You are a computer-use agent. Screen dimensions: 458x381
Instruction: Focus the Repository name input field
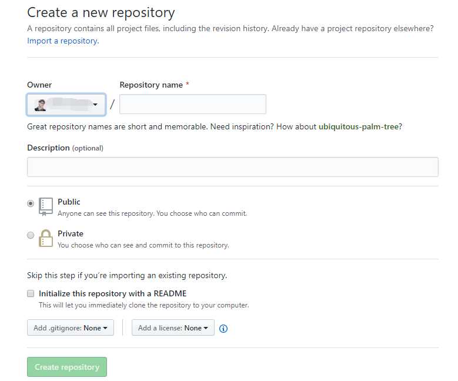coord(193,104)
